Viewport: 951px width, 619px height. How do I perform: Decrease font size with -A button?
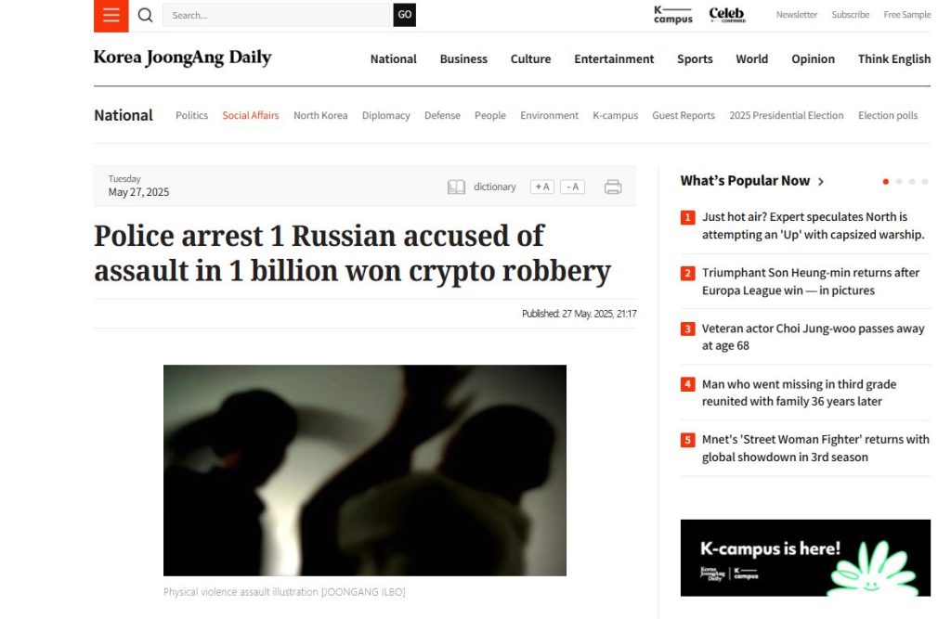point(572,187)
